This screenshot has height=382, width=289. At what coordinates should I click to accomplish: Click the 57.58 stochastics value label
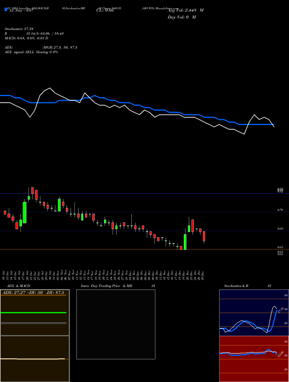[280, 310]
